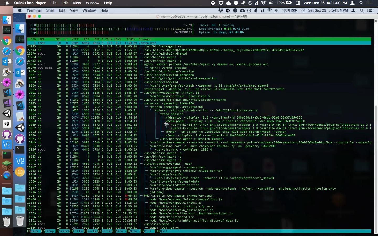This screenshot has width=378, height=236.
Task: Open Dropbox in the top system menu bar
Action: [x=221, y=3]
